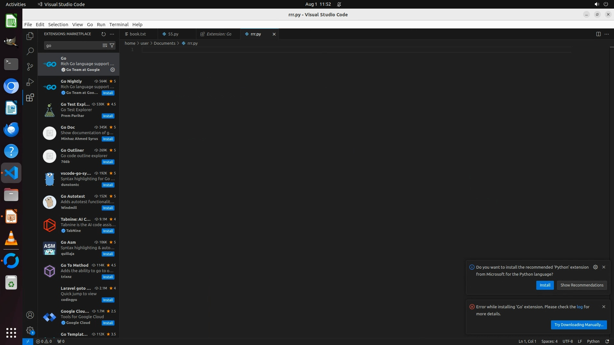Open Manage gear at activity bar bottom
614x345 pixels.
pos(30,330)
